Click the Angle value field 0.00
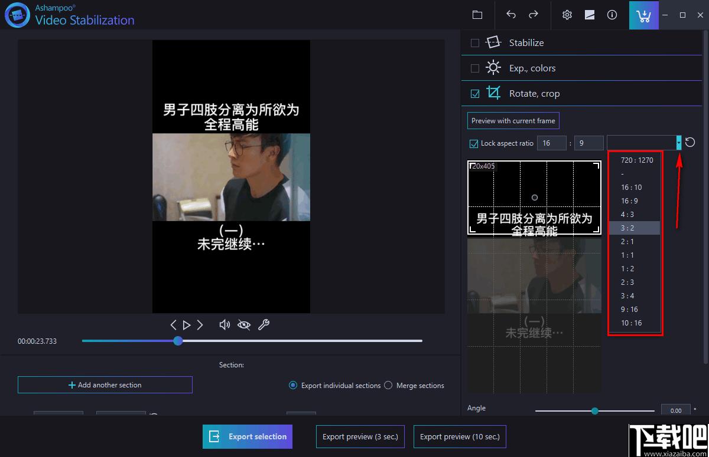The width and height of the screenshot is (709, 457). (x=676, y=410)
